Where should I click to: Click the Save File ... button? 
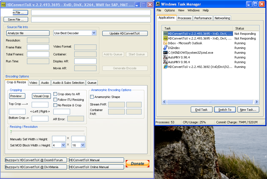(x=16, y=19)
